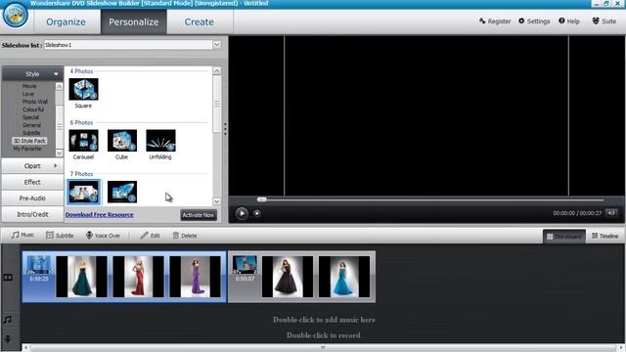
Task: Select the Carousel style thumbnail
Action: click(x=83, y=141)
